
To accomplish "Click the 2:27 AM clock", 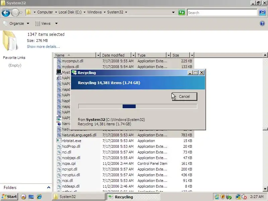I will (257, 197).
